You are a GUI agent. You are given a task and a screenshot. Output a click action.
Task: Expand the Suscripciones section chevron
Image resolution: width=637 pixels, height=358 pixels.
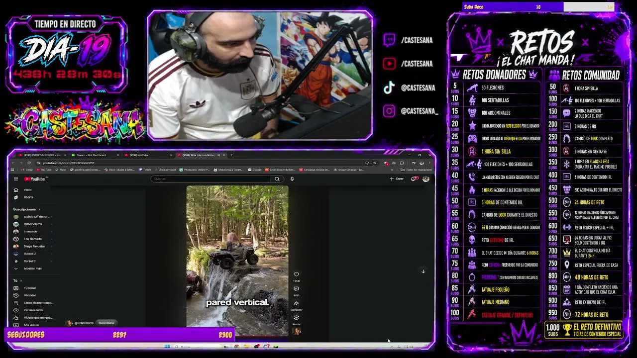pyautogui.click(x=39, y=209)
